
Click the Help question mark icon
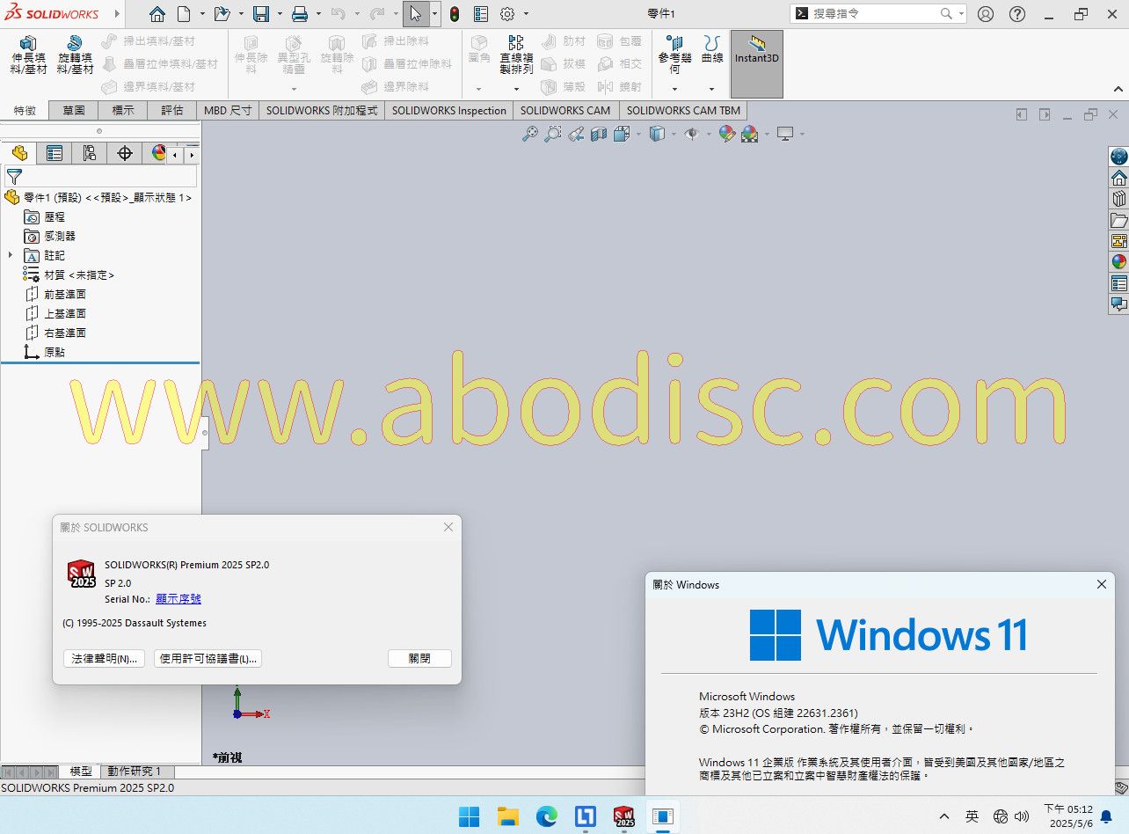click(1016, 14)
